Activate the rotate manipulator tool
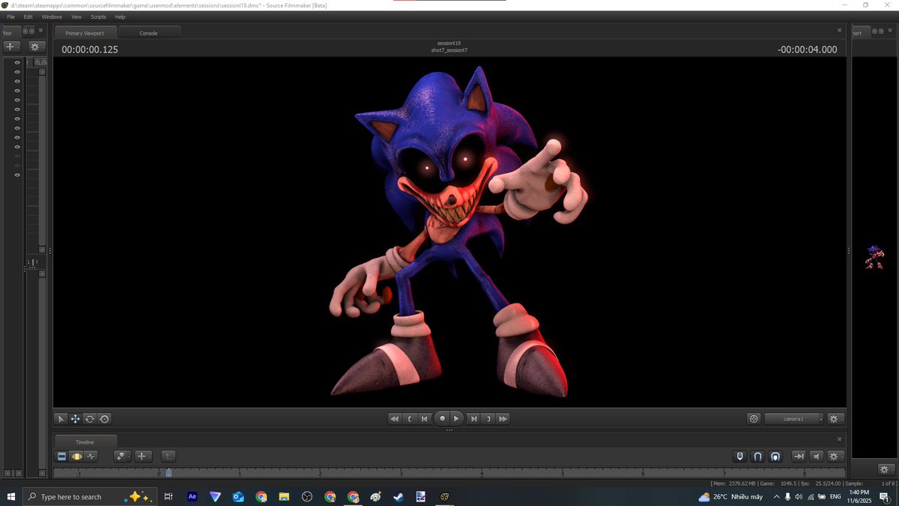This screenshot has width=899, height=506. [90, 419]
